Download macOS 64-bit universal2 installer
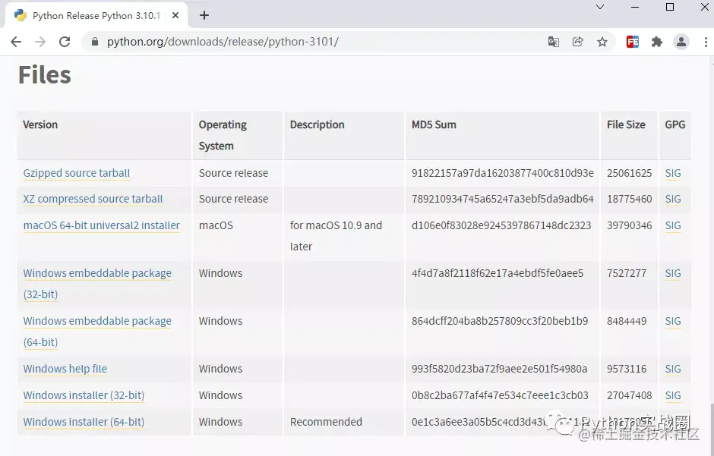Screen dimensions: 714x456 pos(102,225)
